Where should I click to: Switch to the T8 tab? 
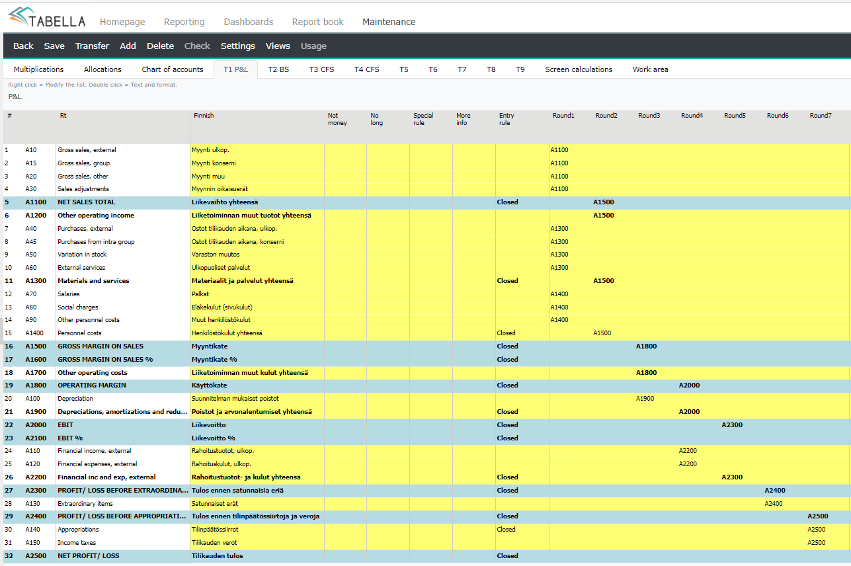click(491, 69)
